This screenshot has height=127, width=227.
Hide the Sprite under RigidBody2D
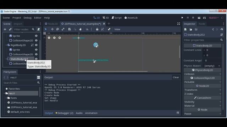[36, 50]
